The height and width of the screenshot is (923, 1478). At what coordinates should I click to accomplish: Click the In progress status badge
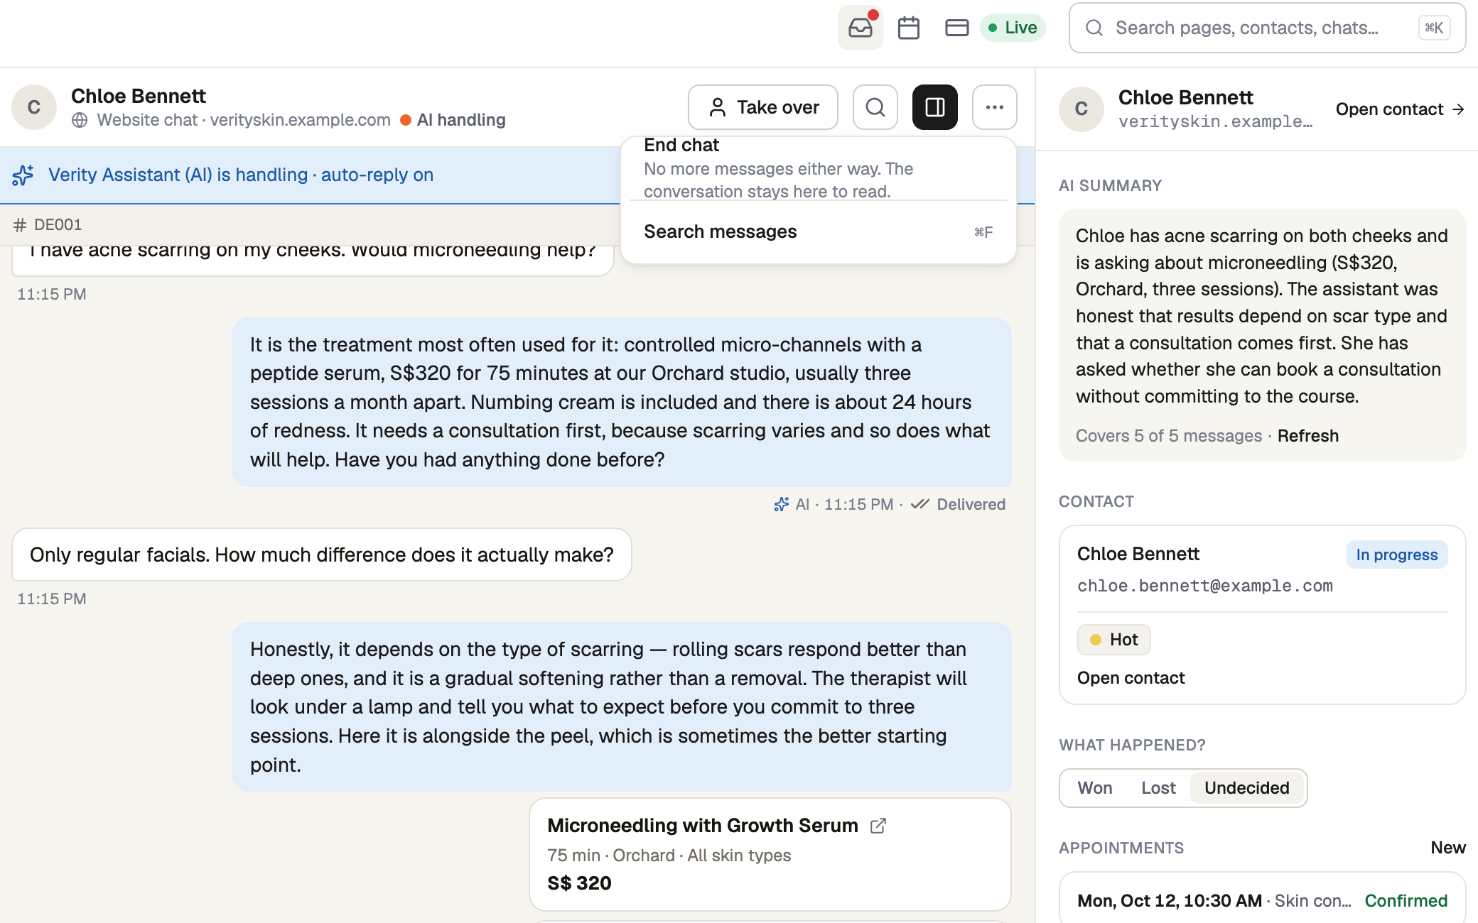[1396, 555]
